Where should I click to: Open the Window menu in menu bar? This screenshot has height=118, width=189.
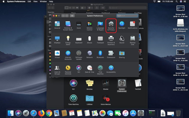point(43,1)
